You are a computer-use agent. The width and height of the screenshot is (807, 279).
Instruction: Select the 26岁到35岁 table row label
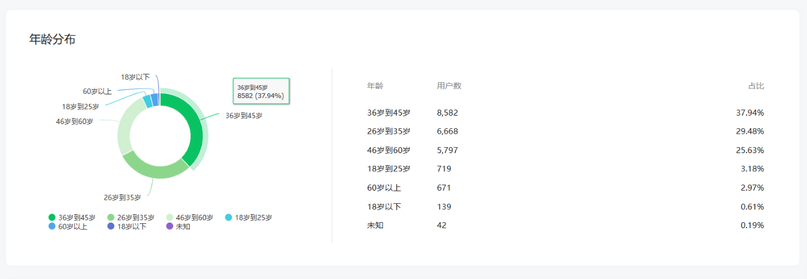(388, 131)
